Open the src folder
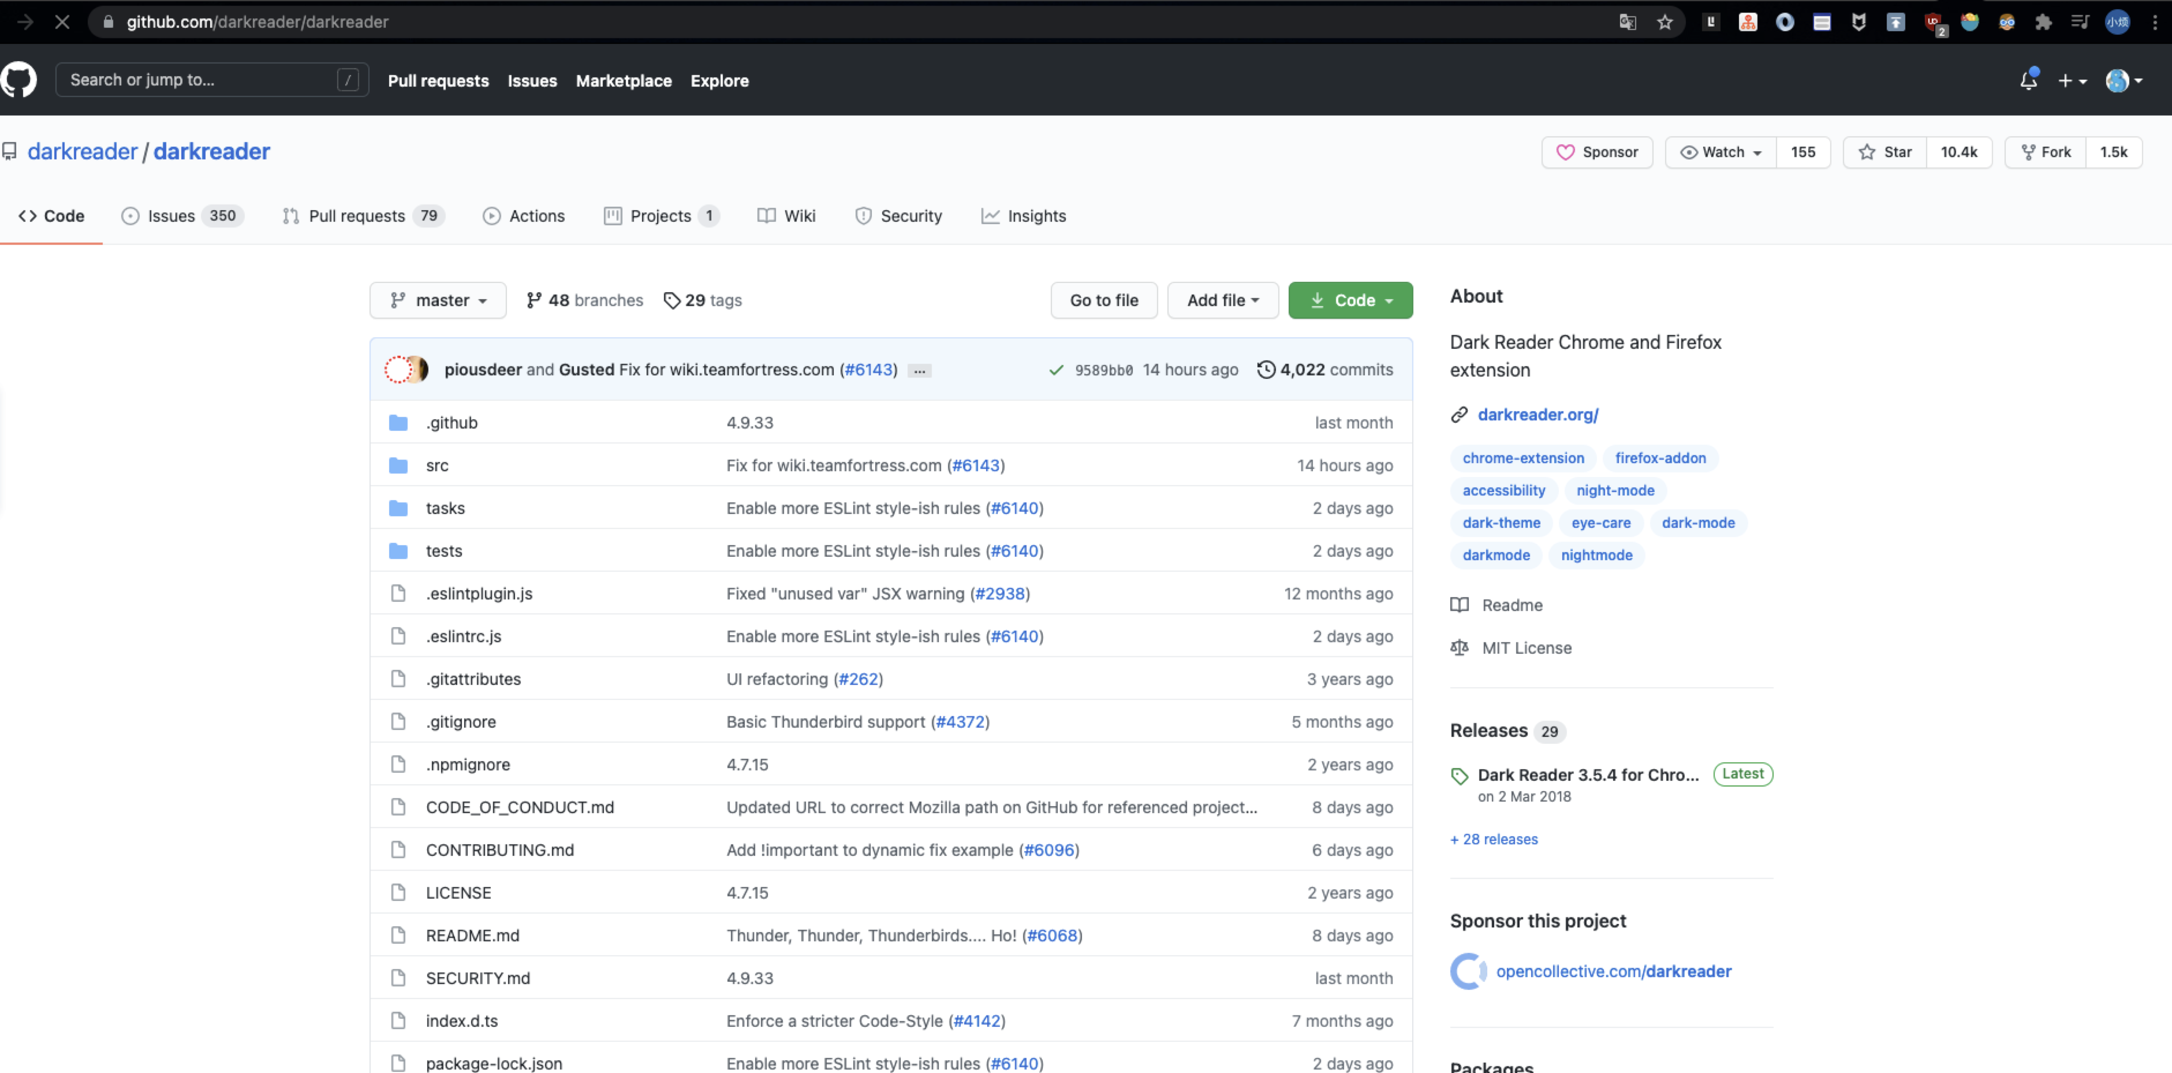 pyautogui.click(x=436, y=465)
